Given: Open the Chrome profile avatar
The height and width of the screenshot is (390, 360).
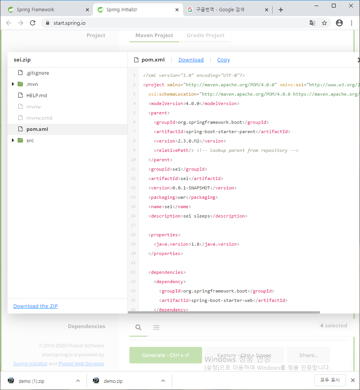Looking at the screenshot, I should coord(339,23).
